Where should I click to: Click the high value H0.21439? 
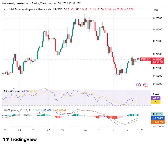[82, 9]
